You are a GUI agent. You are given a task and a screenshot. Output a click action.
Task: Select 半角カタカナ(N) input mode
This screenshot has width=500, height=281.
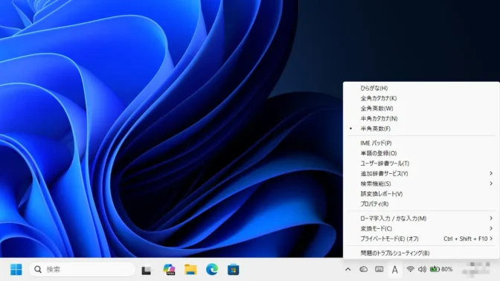421,119
